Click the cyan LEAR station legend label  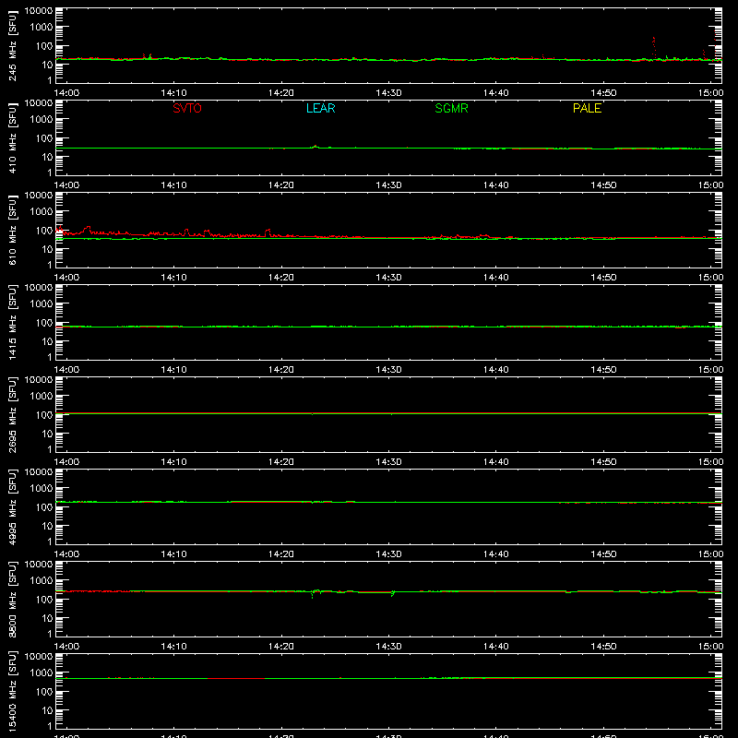pos(320,108)
